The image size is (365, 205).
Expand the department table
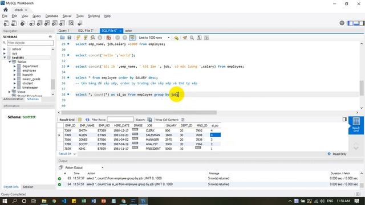14,66
